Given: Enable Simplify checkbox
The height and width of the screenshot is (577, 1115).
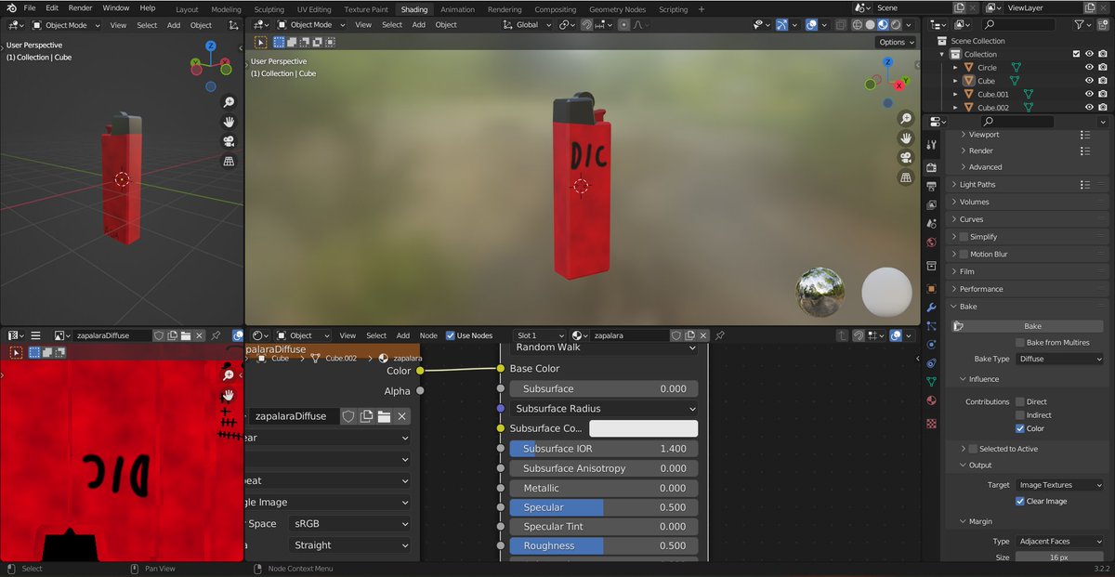Looking at the screenshot, I should click(963, 237).
